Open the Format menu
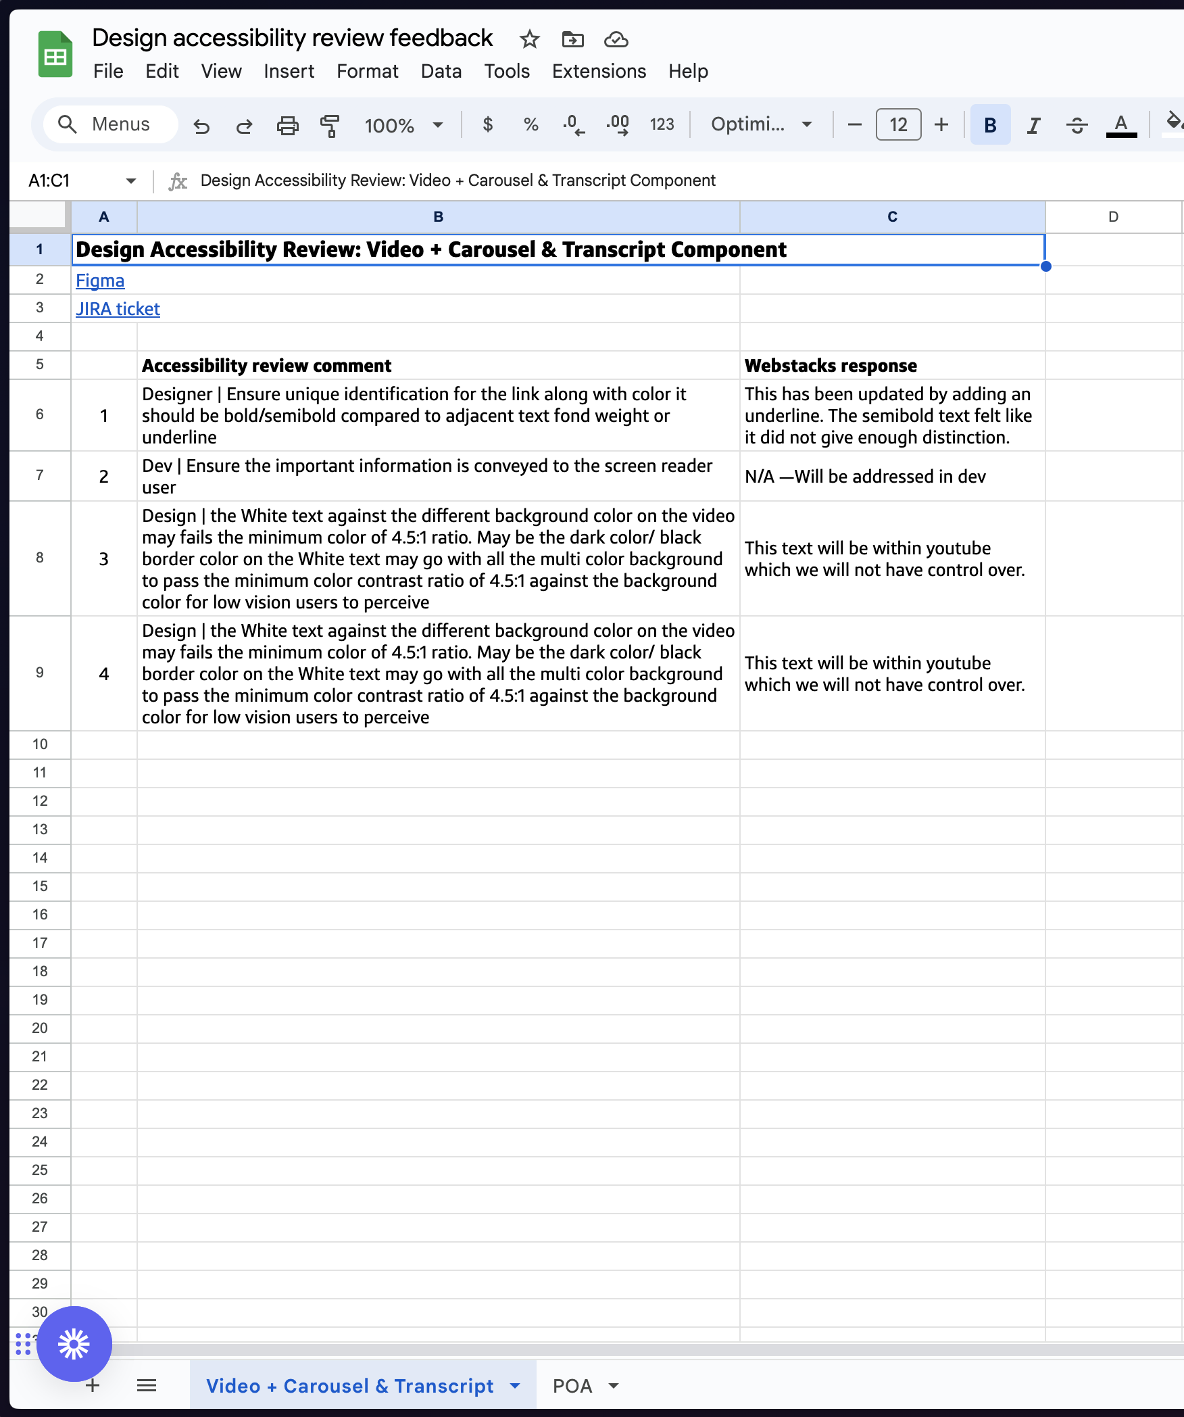Image resolution: width=1184 pixels, height=1417 pixels. (x=367, y=71)
